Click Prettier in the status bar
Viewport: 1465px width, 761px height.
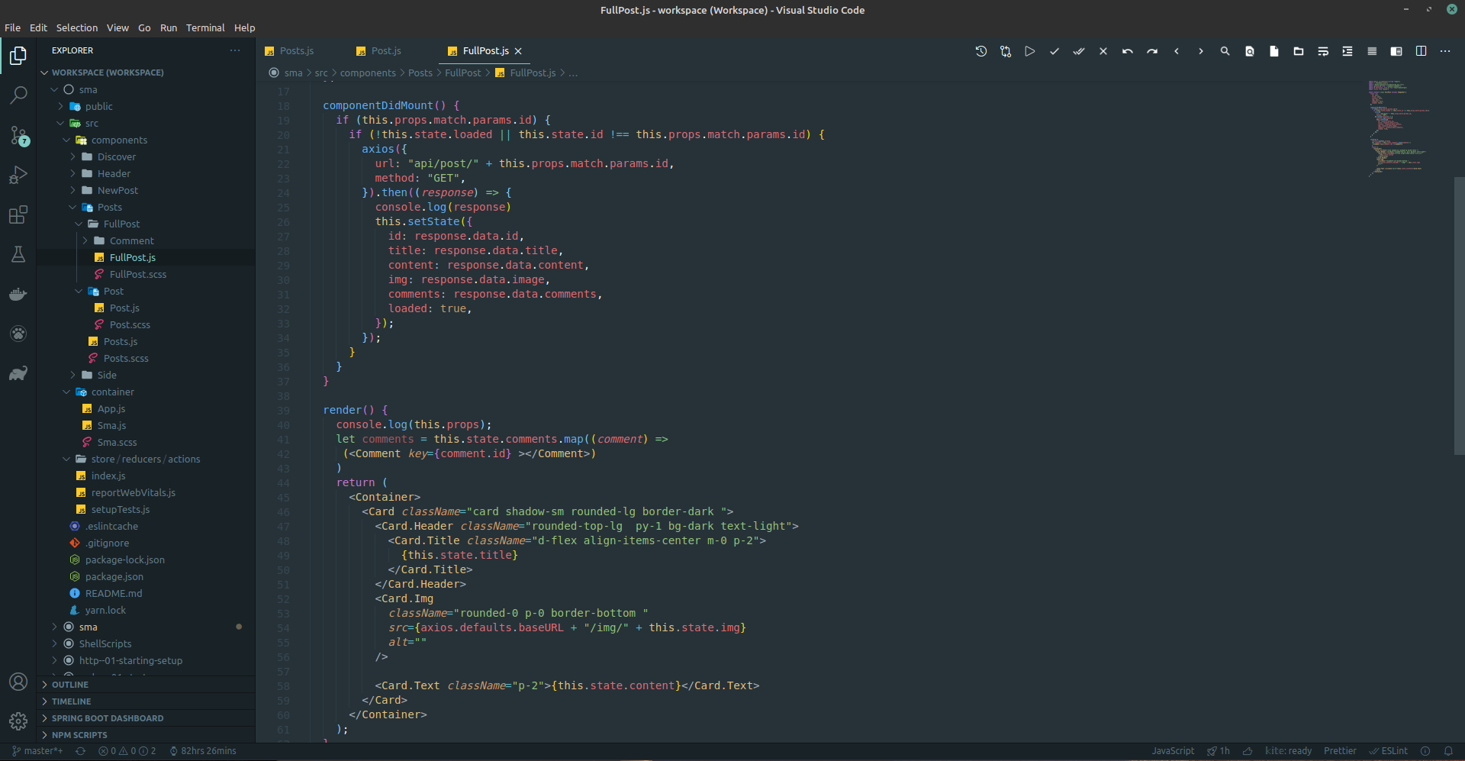1340,751
